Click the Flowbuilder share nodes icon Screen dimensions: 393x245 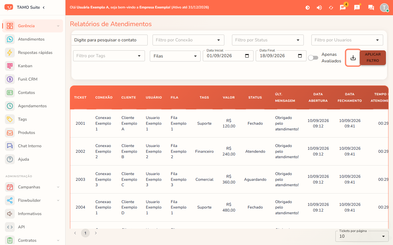coord(10,200)
